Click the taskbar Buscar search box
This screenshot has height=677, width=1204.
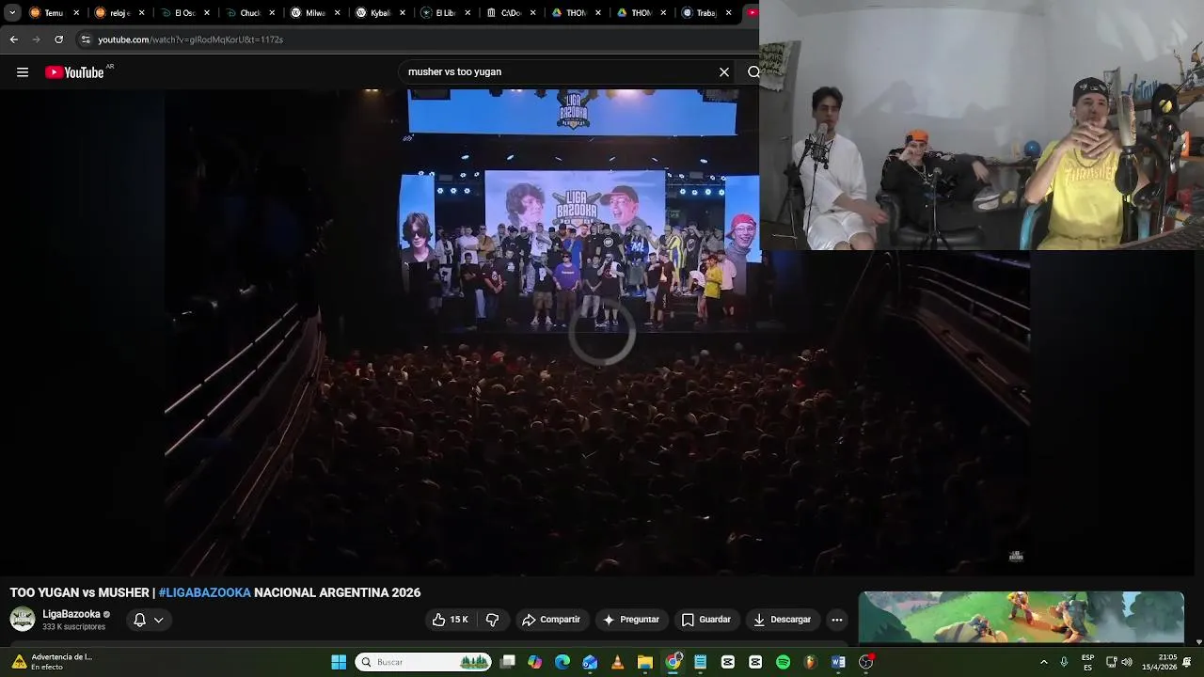423,662
